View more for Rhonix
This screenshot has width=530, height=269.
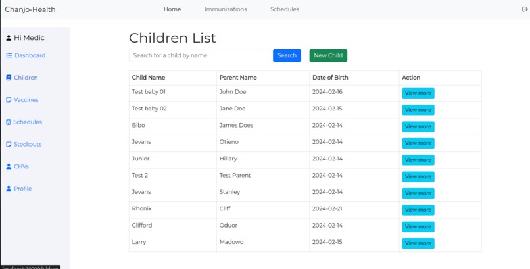click(418, 210)
